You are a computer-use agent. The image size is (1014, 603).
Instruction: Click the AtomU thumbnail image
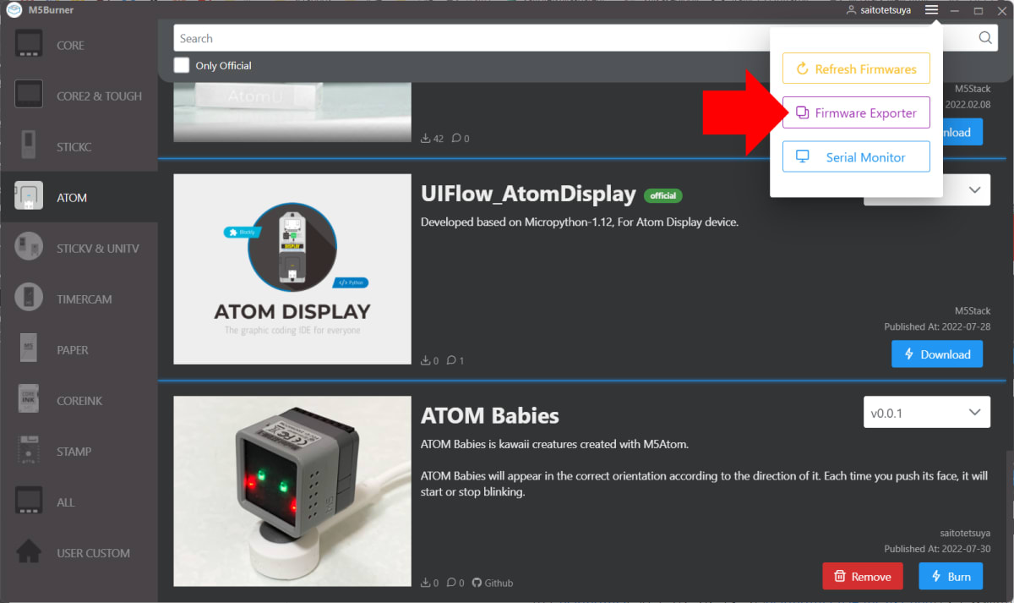(x=292, y=112)
